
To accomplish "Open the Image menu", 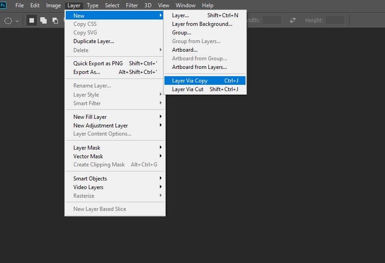I will click(x=53, y=5).
